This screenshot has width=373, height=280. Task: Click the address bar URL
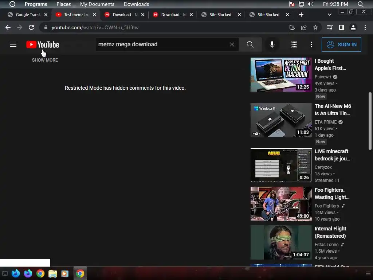pos(95,27)
